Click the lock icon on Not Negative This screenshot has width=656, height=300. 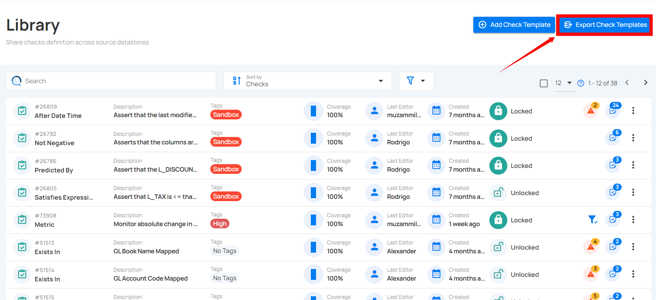click(x=498, y=138)
